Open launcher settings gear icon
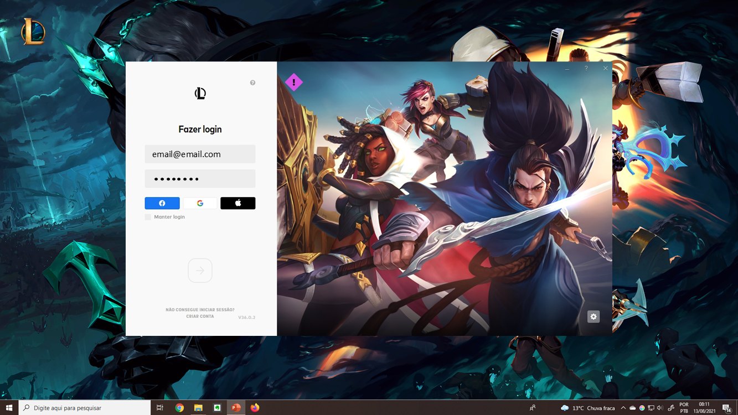 tap(594, 317)
